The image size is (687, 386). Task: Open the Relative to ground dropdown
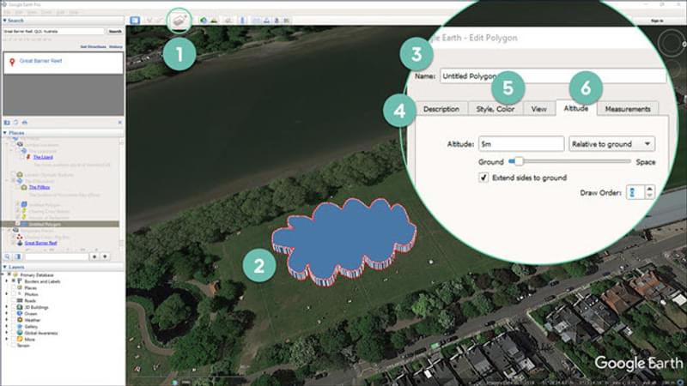pyautogui.click(x=612, y=144)
